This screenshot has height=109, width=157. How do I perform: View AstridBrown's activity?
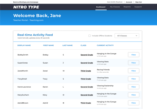coord(133,103)
